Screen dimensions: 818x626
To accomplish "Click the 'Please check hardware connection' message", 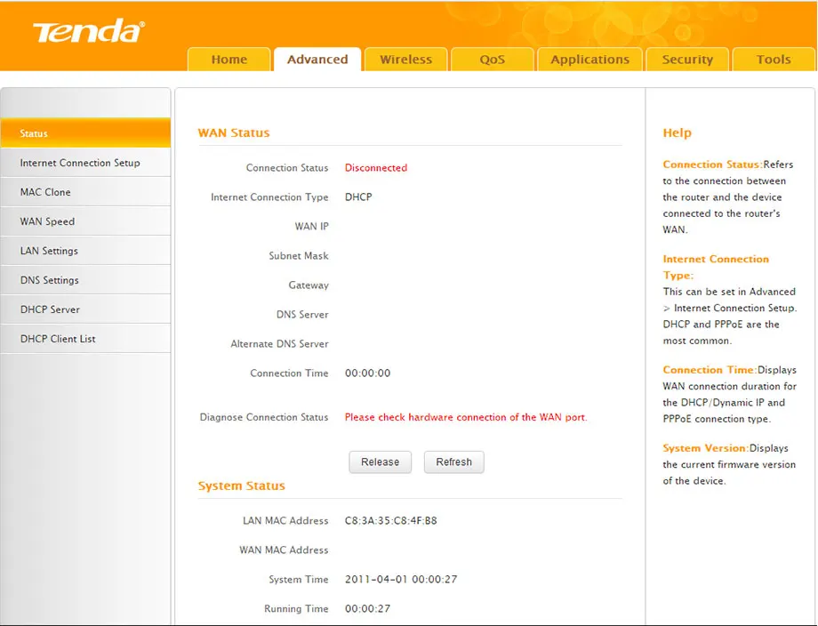I will click(x=466, y=417).
